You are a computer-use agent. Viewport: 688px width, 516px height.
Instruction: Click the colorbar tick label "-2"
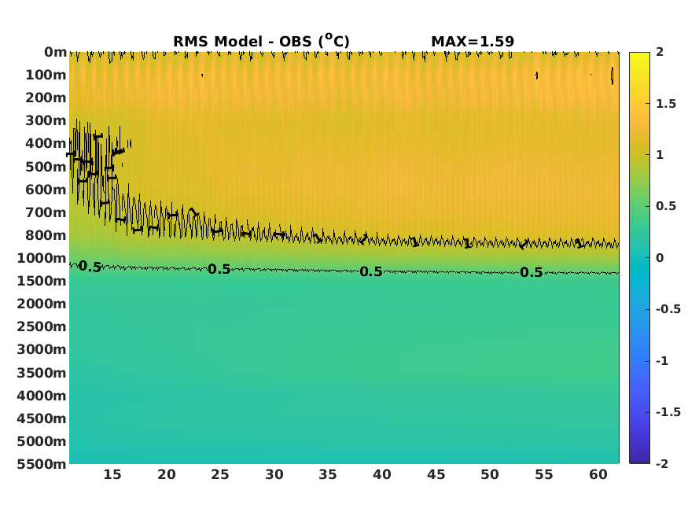[662, 464]
